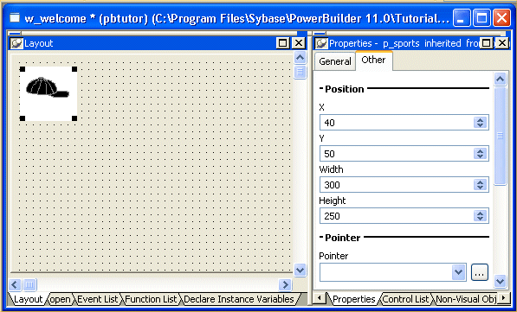Screen dimensions: 517x312
Task: Close the Properties pane
Action: coord(501,43)
